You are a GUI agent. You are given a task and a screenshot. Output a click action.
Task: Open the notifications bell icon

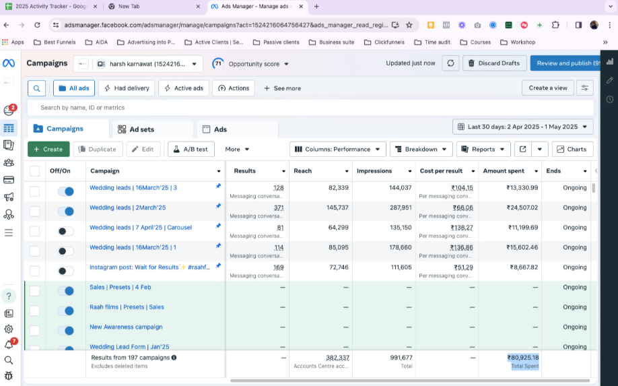[9, 344]
